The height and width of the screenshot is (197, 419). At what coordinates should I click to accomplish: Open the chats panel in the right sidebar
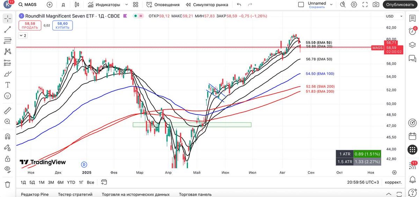pyautogui.click(x=412, y=58)
